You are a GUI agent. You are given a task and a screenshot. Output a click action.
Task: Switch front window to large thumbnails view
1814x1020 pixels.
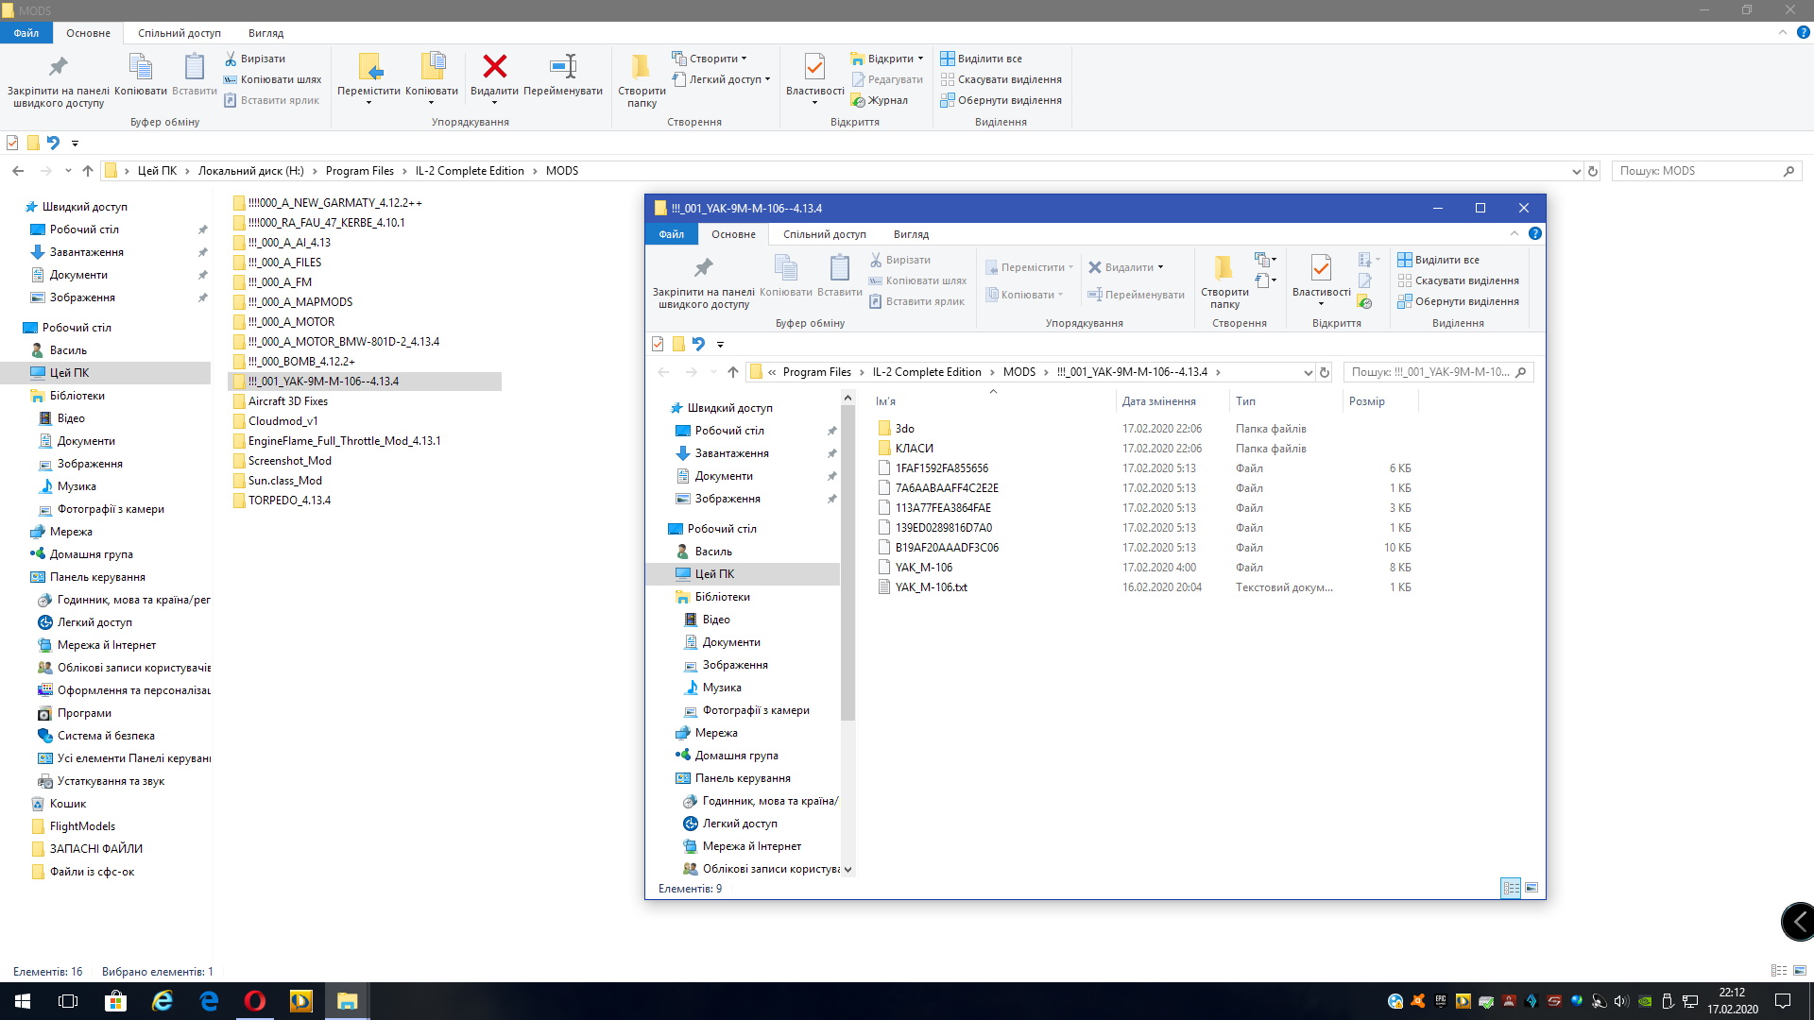[x=1532, y=888]
